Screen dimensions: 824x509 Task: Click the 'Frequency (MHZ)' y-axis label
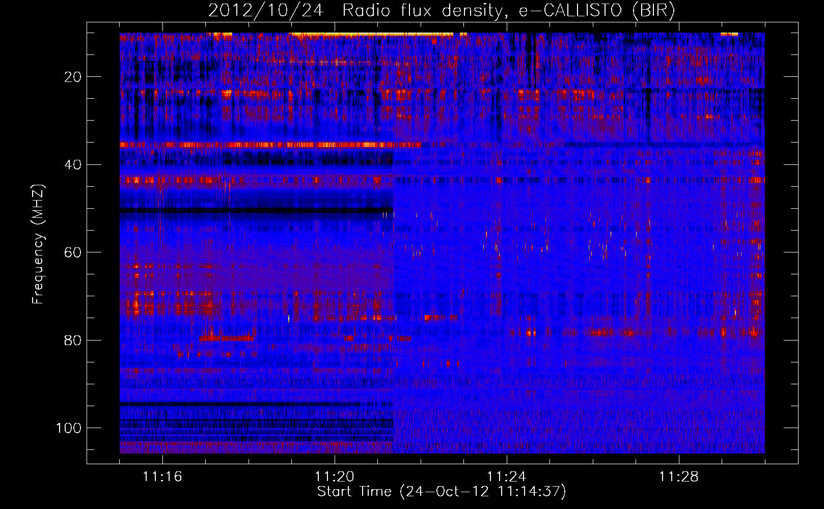[38, 244]
